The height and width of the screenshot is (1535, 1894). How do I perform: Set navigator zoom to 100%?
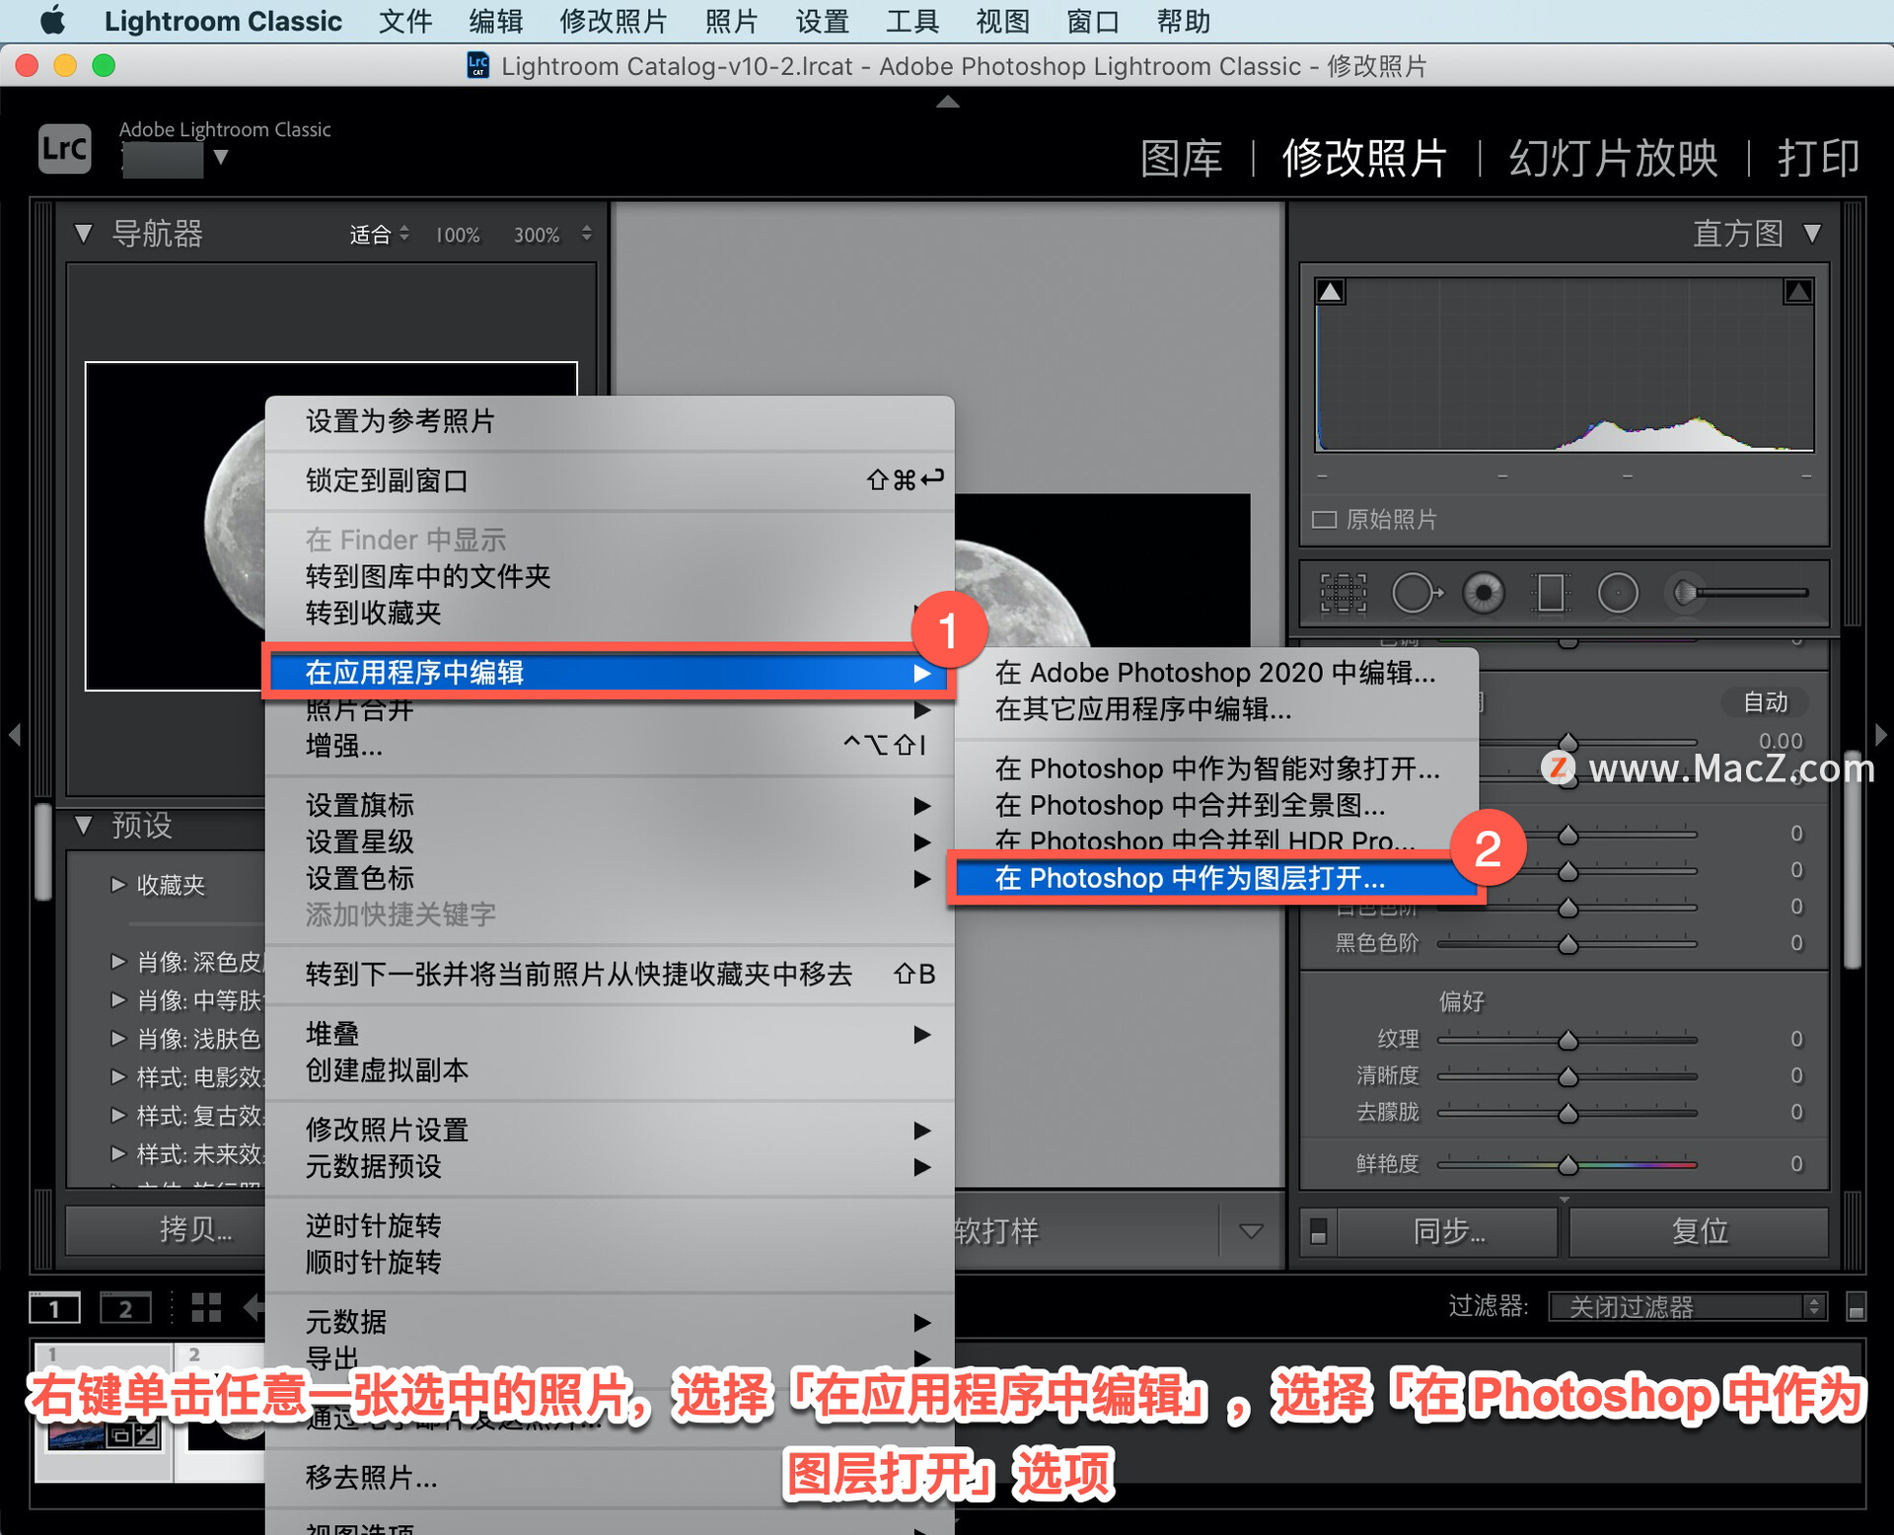(x=458, y=235)
